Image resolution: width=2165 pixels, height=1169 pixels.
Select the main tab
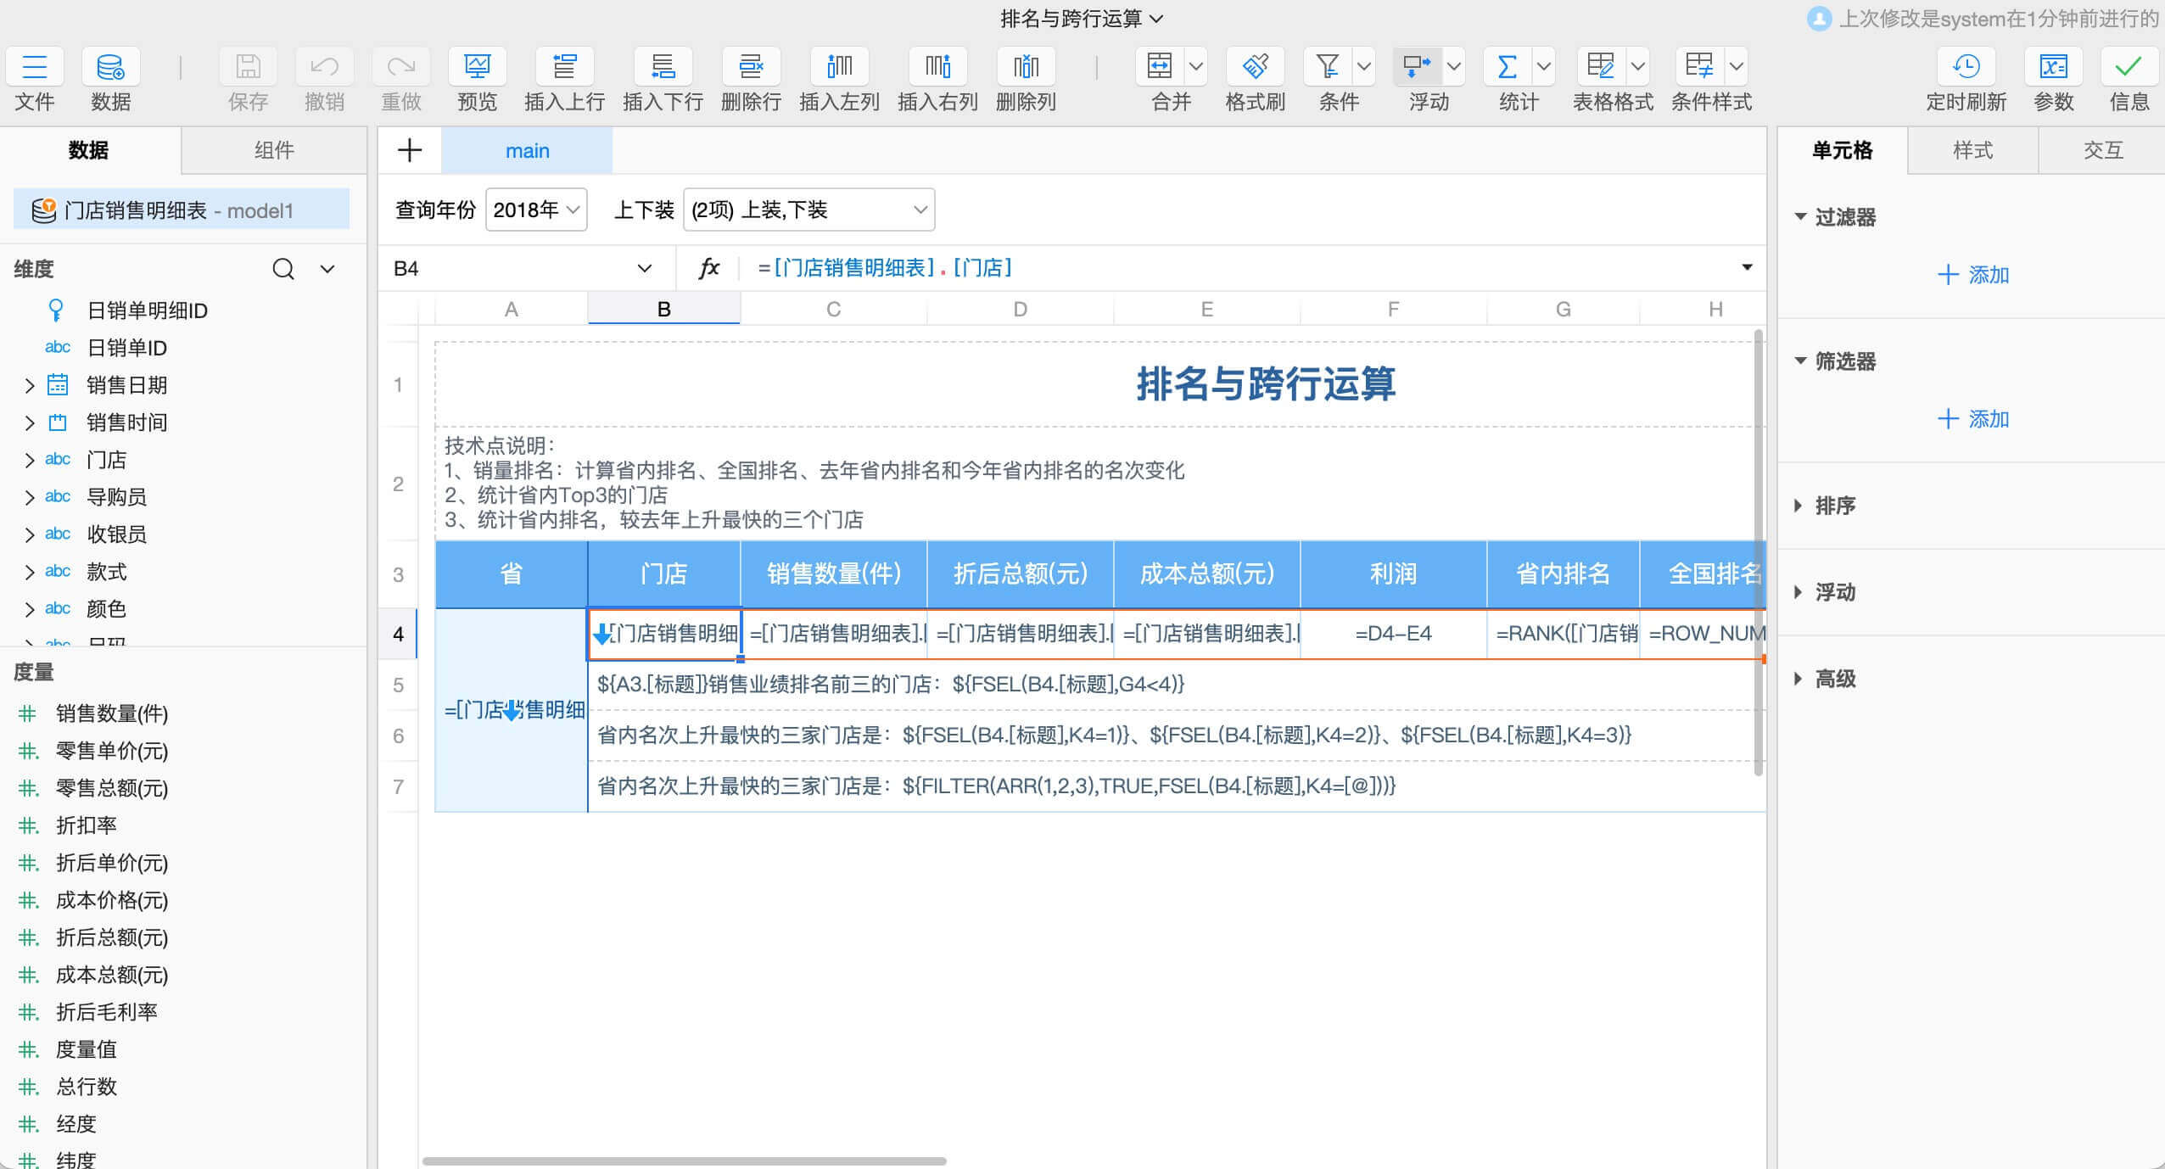pyautogui.click(x=525, y=149)
